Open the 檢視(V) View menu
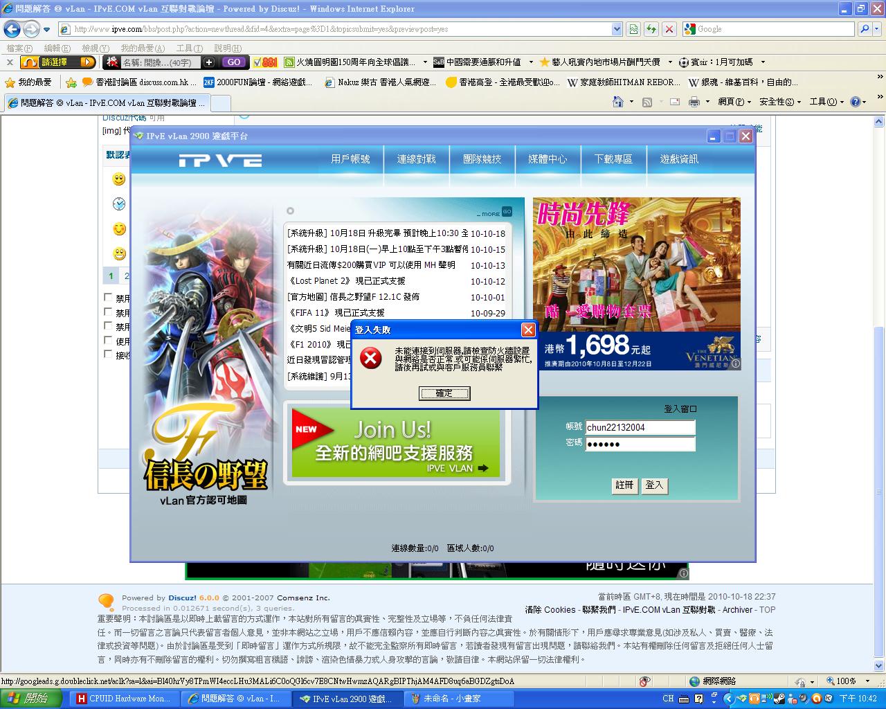The height and width of the screenshot is (709, 886). click(96, 48)
